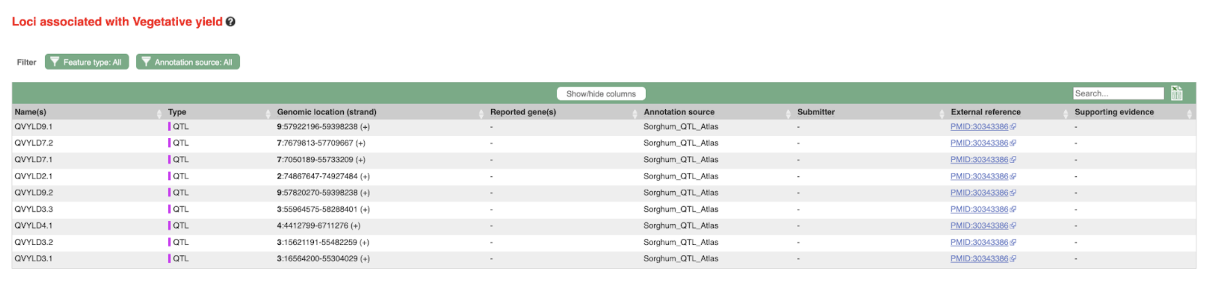Click the funnel icon on Annotation source filter
The height and width of the screenshot is (286, 1205).
click(146, 62)
